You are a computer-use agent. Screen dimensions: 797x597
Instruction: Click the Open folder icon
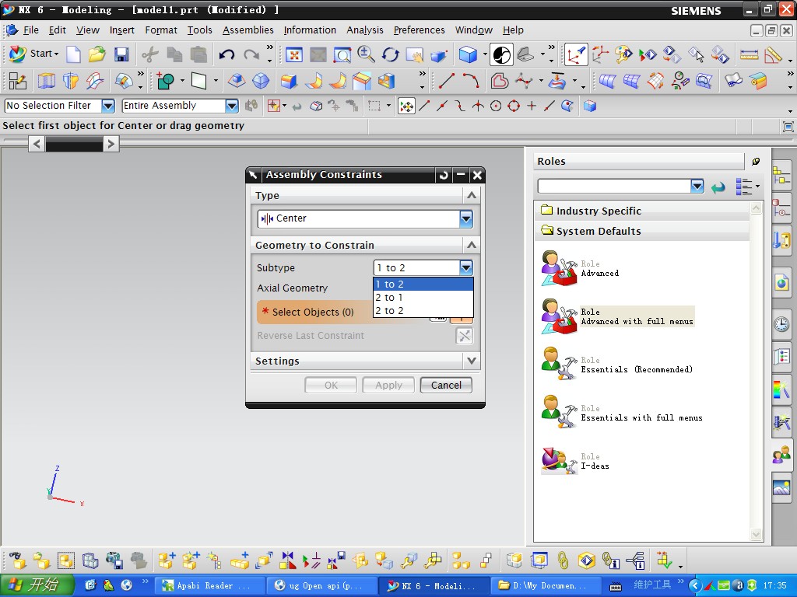click(97, 54)
